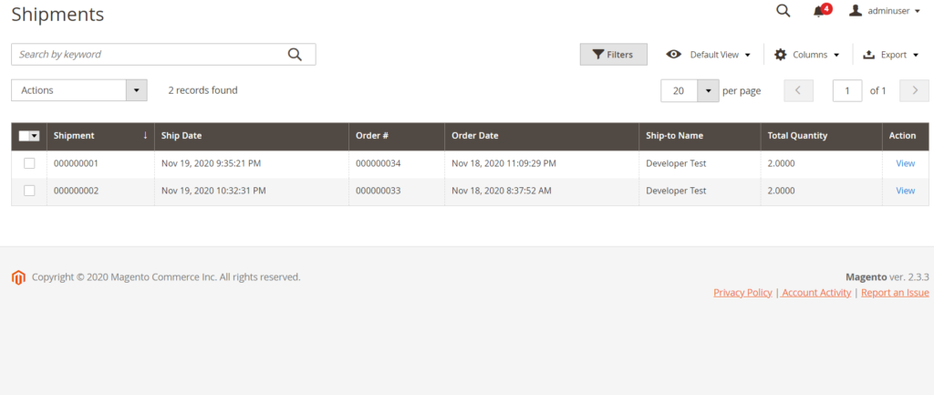Viewport: 934px width, 395px height.
Task: Select checkbox for shipment 000000002
Action: click(29, 191)
